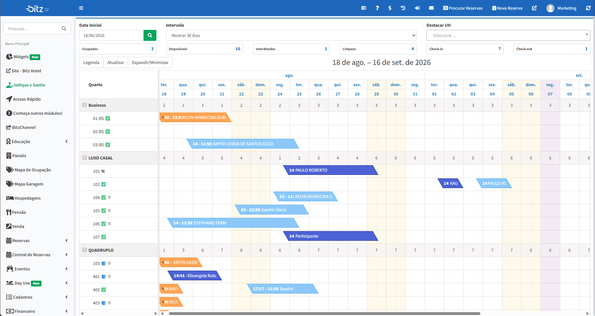The width and height of the screenshot is (595, 316).
Task: Click the refresh icon in top-right corner
Action: pos(588,8)
